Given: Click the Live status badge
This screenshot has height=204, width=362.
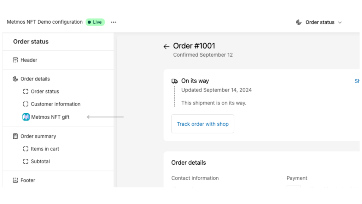Looking at the screenshot, I should tap(95, 22).
